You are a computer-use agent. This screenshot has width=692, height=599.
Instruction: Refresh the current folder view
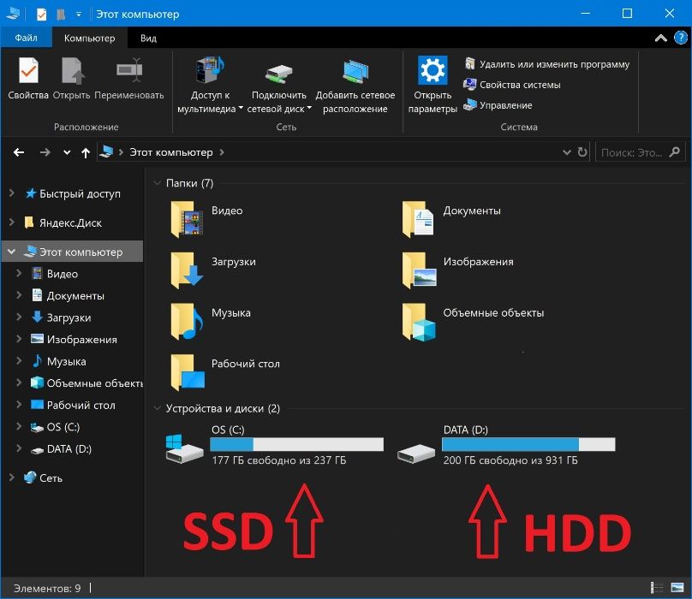click(x=582, y=152)
